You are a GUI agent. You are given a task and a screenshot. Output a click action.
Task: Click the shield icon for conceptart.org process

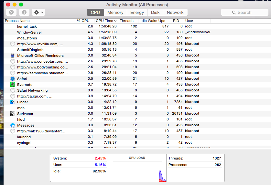point(13,61)
